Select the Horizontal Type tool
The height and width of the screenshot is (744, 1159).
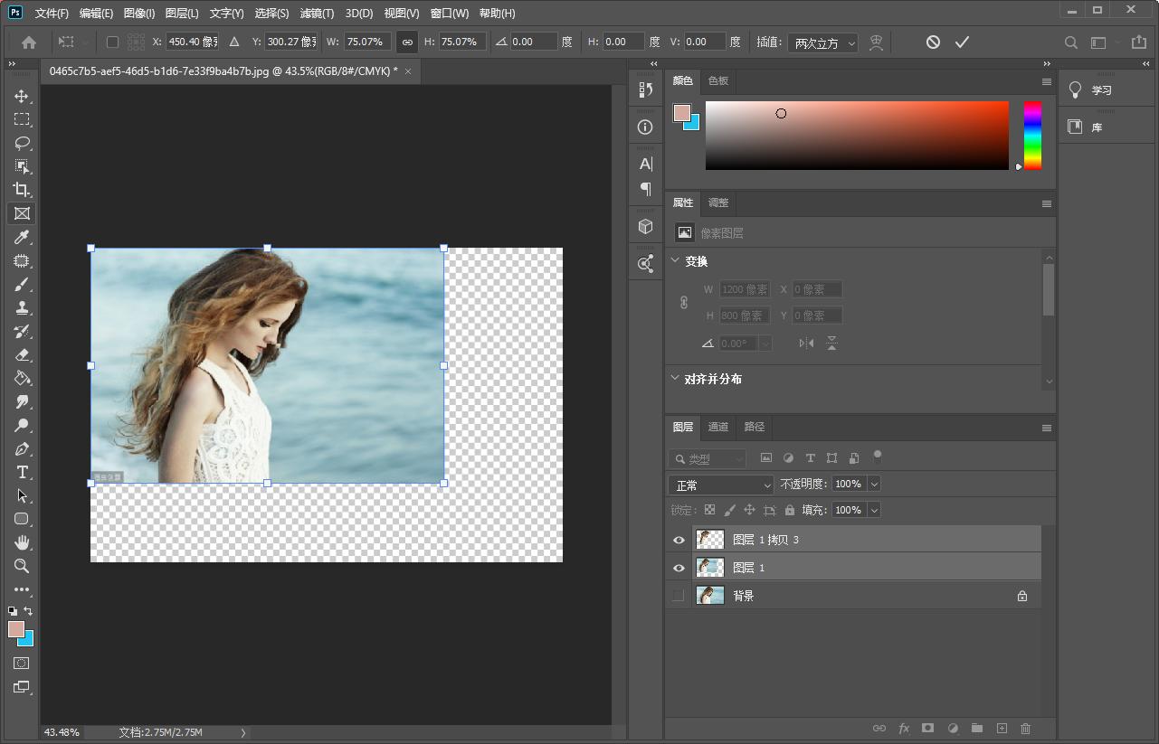[x=22, y=472]
